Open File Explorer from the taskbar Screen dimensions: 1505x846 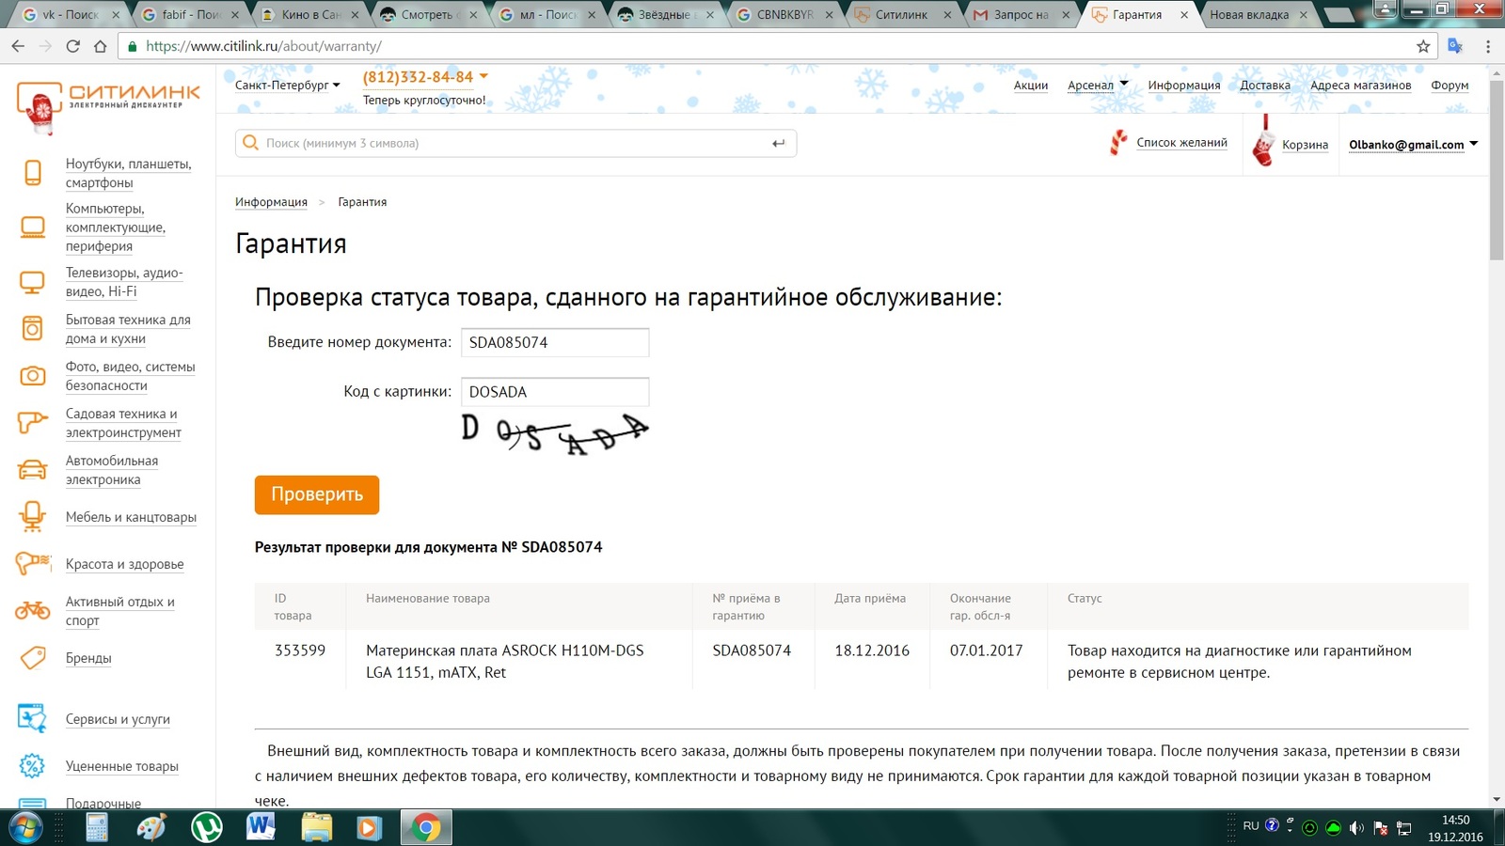coord(317,827)
